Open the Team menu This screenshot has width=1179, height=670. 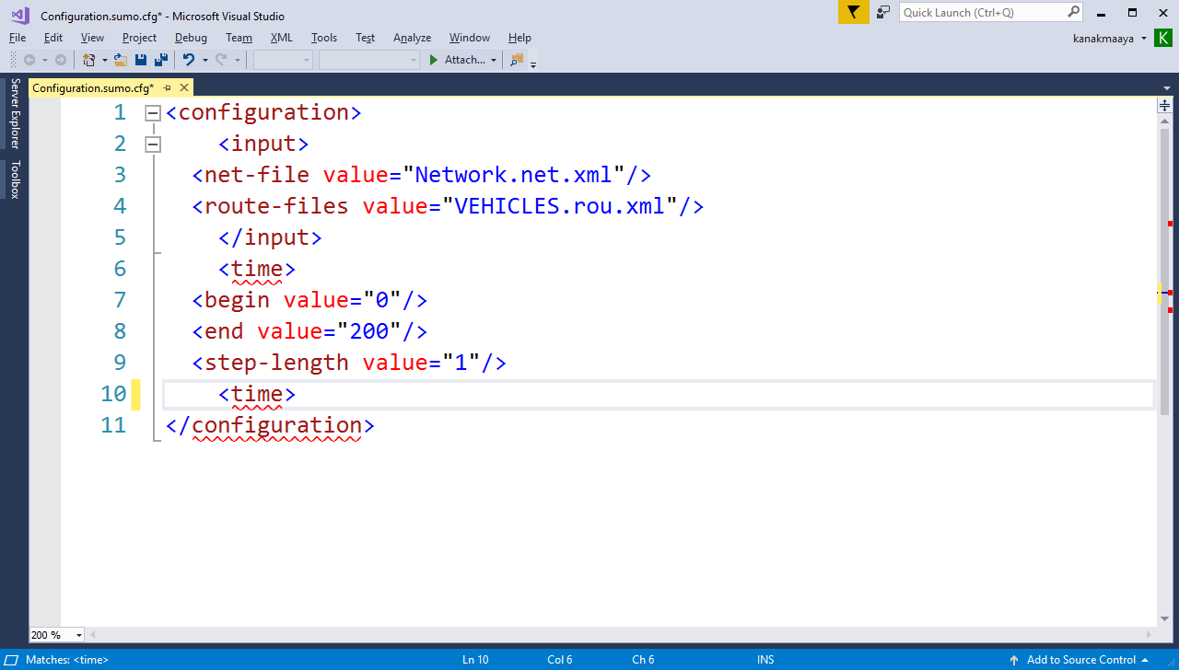pos(239,38)
